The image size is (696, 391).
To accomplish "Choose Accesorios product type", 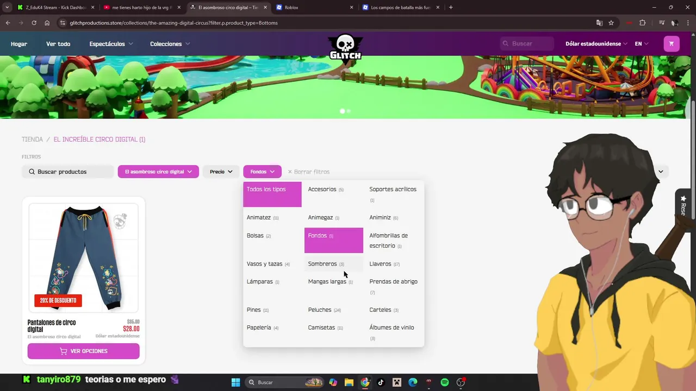I will click(x=326, y=190).
